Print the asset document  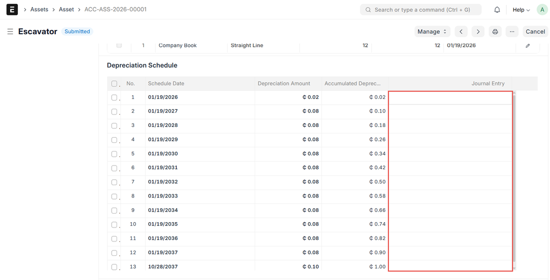coord(495,32)
